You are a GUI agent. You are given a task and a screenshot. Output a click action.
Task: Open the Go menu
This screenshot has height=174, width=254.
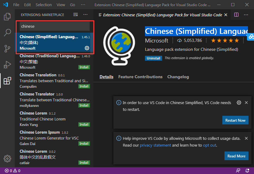pos(72,5)
